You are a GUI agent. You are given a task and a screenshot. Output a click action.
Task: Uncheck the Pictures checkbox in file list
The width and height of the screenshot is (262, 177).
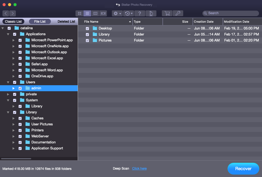(87, 40)
